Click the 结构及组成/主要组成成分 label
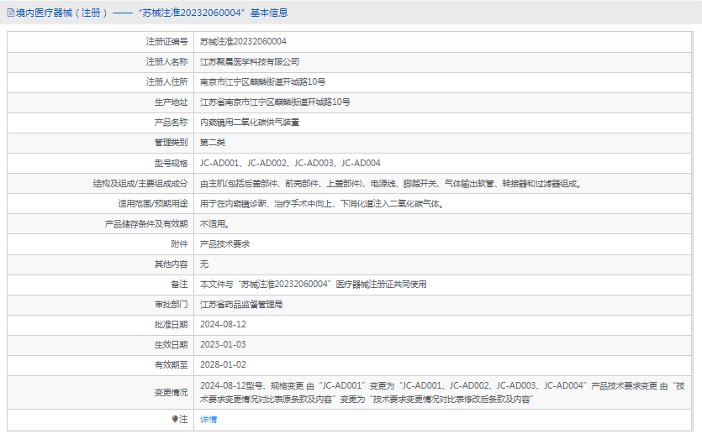 click(140, 183)
